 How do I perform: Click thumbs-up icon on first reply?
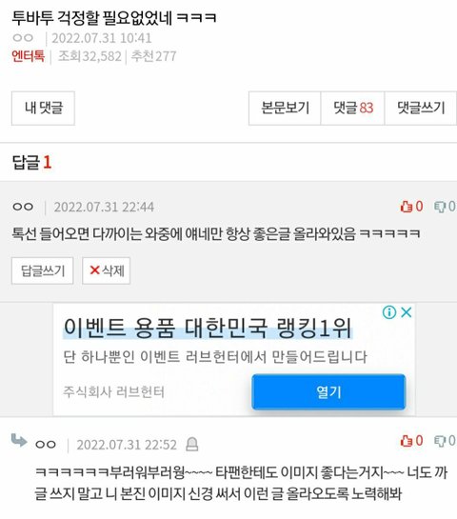(406, 207)
